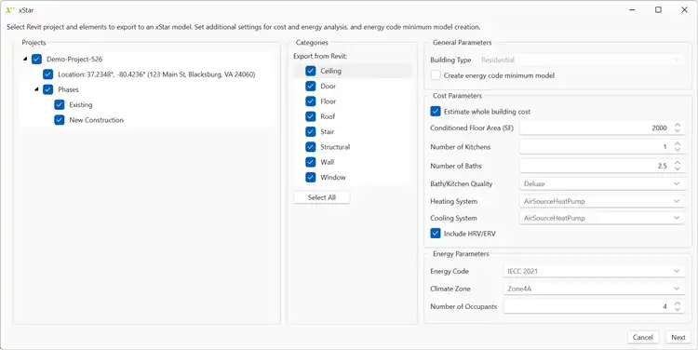Uncheck the Structural category checkbox
The height and width of the screenshot is (350, 698).
(311, 146)
